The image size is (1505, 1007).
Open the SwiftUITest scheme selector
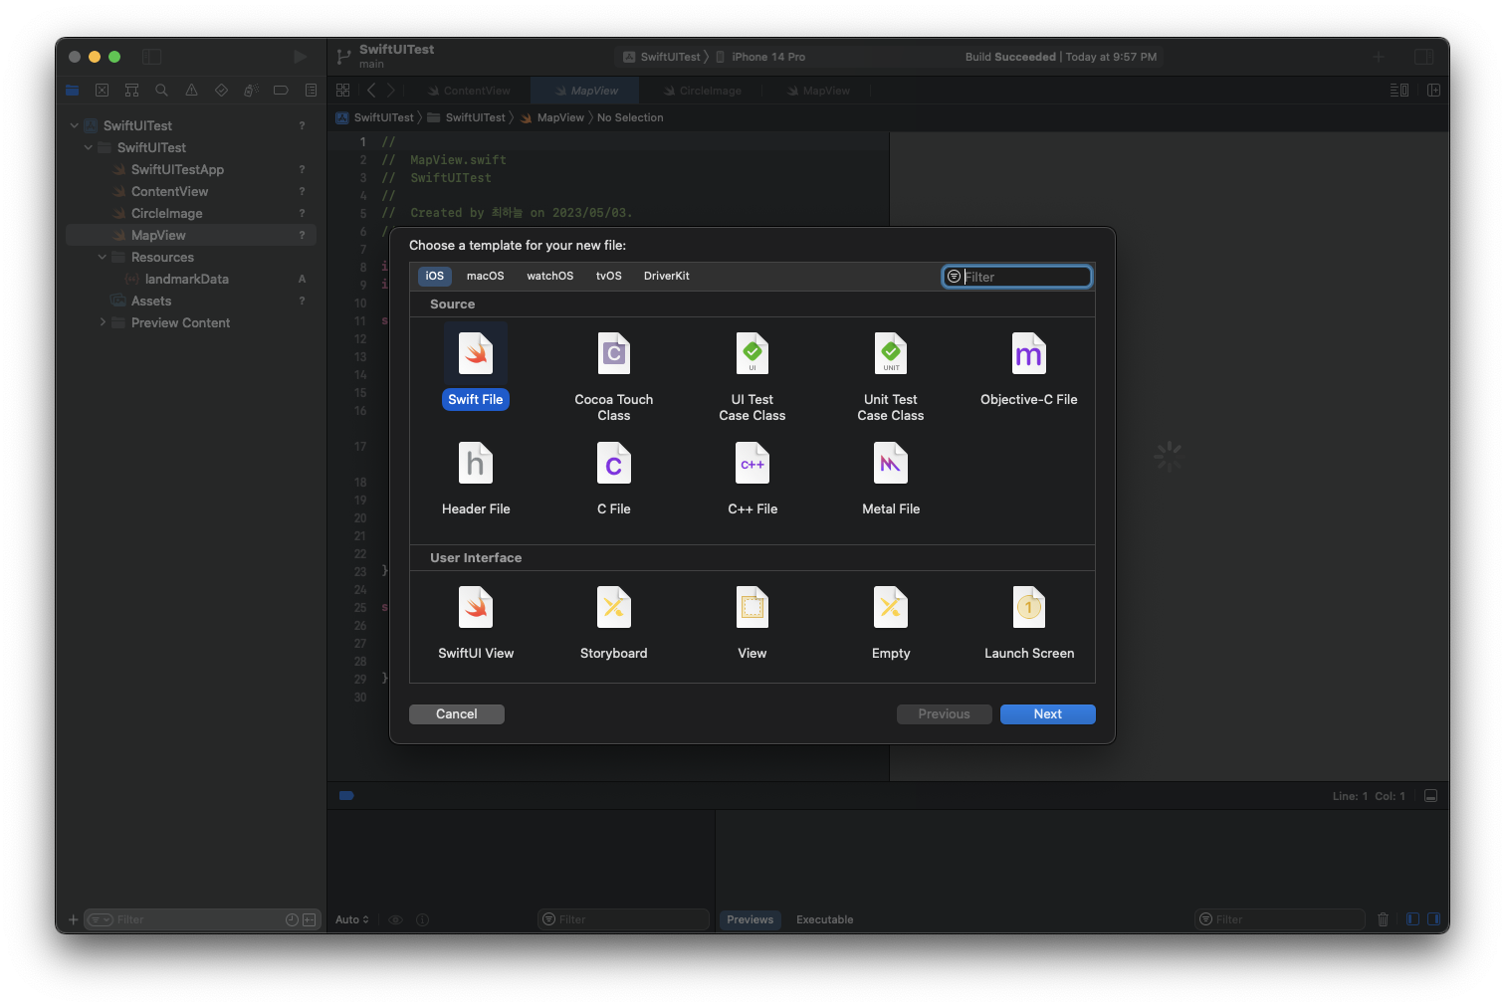[x=662, y=57]
